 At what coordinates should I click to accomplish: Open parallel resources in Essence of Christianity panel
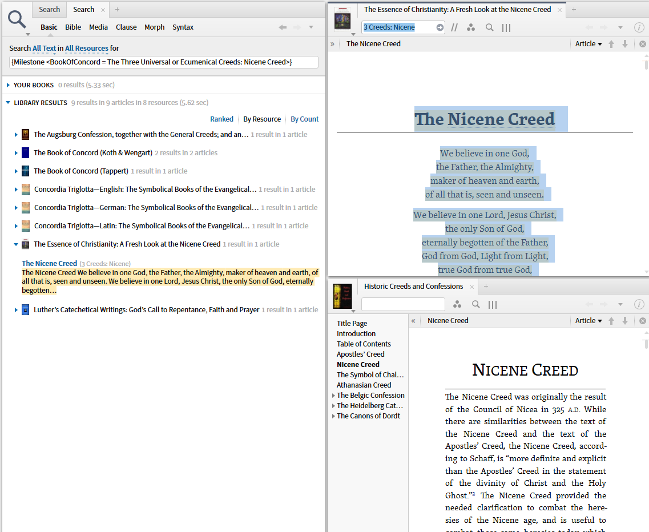click(x=454, y=27)
